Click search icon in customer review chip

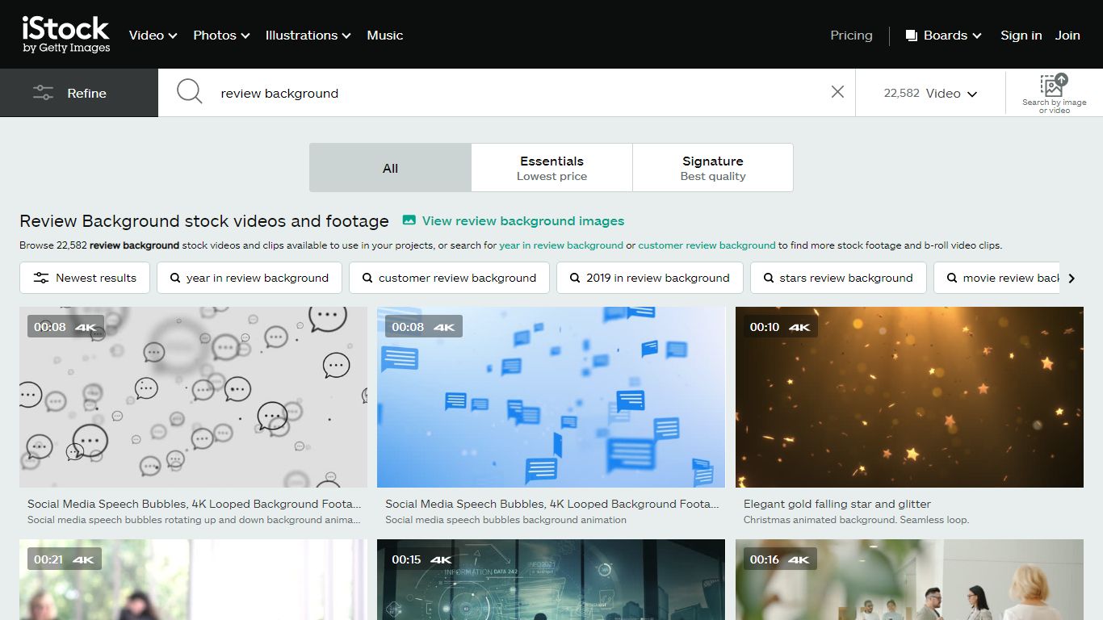(x=367, y=278)
